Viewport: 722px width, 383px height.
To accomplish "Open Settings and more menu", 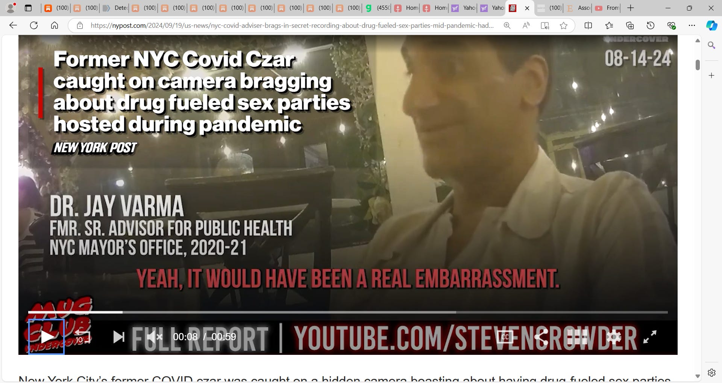I will [692, 26].
